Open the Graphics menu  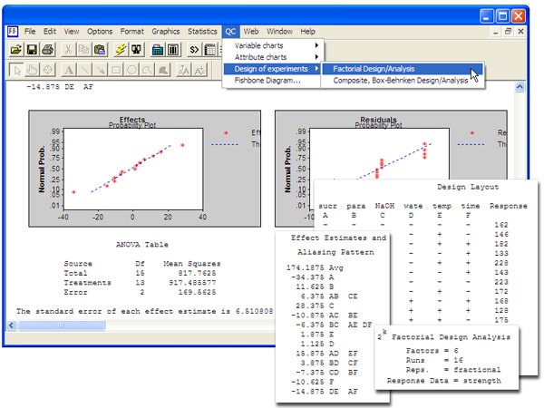167,31
